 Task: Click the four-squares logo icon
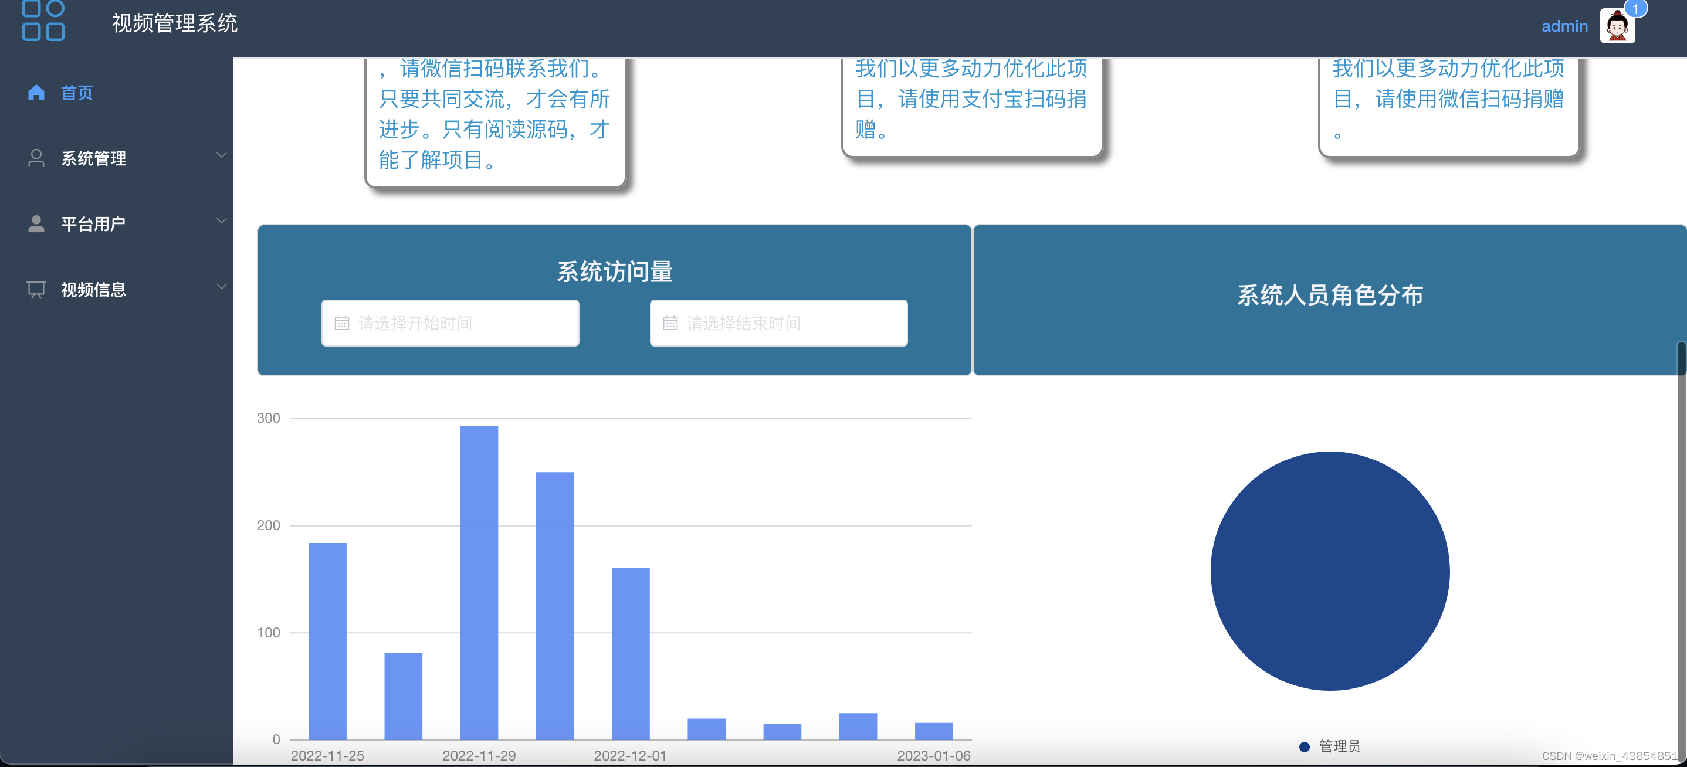tap(43, 21)
